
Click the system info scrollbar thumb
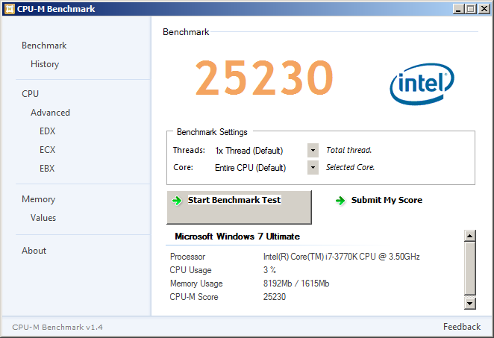pos(469,268)
